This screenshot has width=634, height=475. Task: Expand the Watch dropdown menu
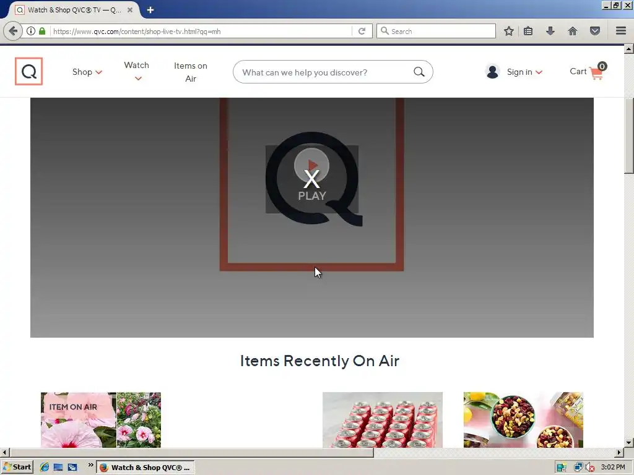pos(137,71)
